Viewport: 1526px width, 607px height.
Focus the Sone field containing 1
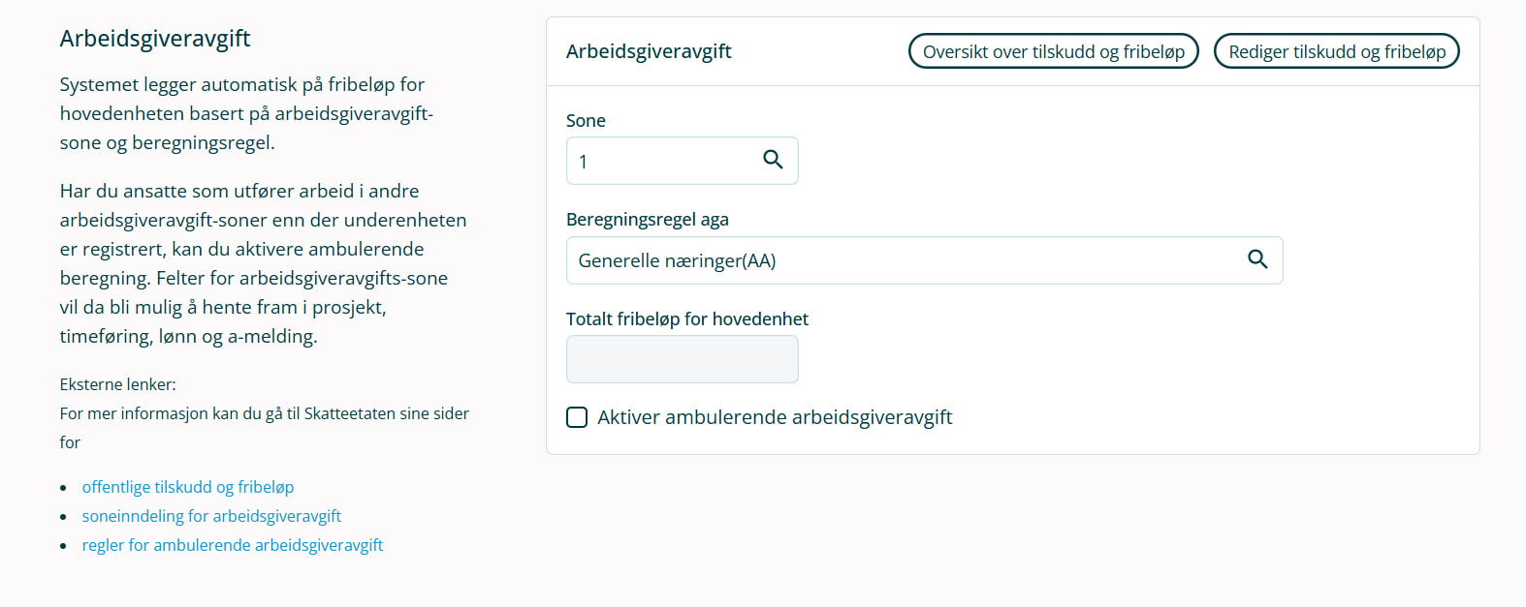pyautogui.click(x=683, y=161)
